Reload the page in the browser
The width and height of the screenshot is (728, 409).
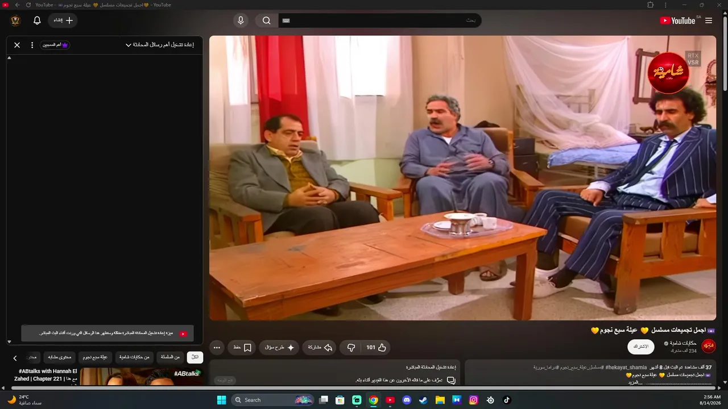point(28,5)
